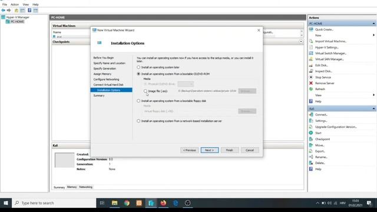The image size is (377, 212).
Task: Click the Checkpoint icon under Kali
Action: click(x=311, y=139)
